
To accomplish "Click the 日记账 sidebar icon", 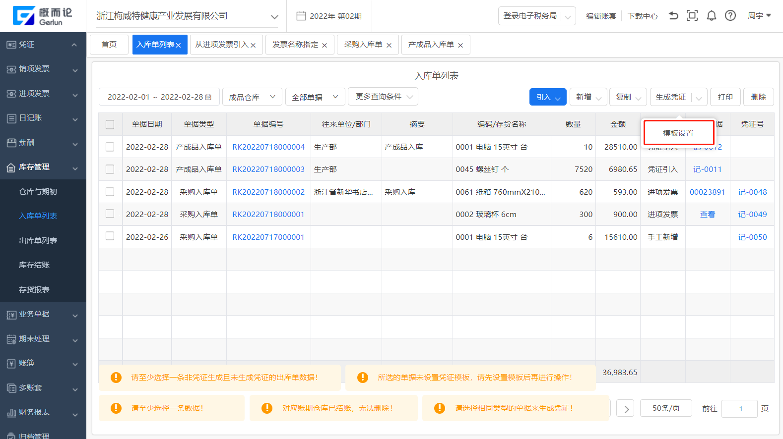I will click(11, 118).
